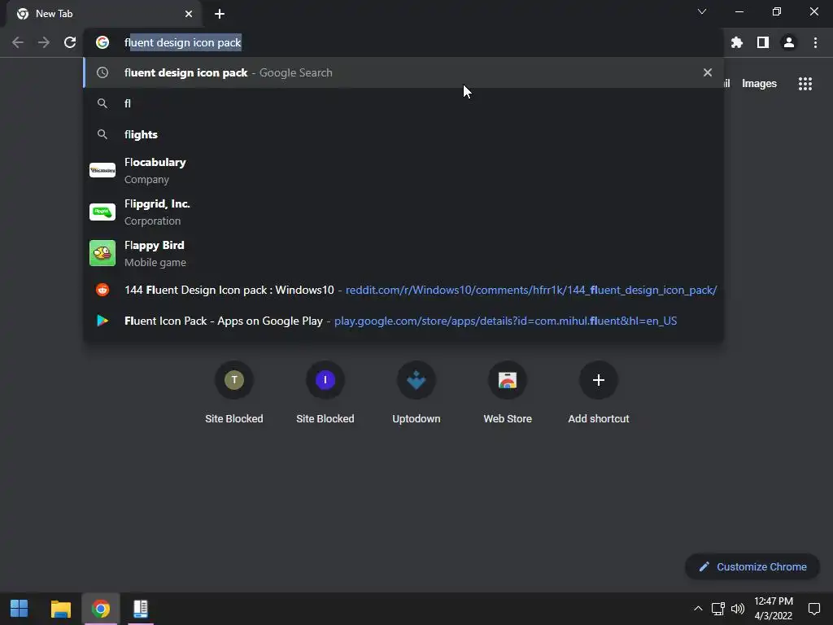This screenshot has width=833, height=625.
Task: Open a new tab with the plus button
Action: [x=220, y=14]
